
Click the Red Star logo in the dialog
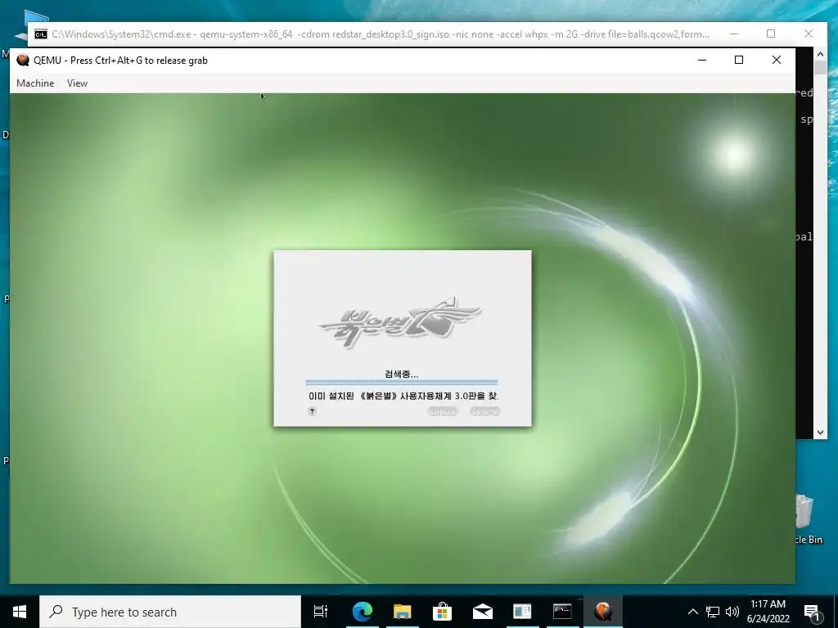point(400,322)
